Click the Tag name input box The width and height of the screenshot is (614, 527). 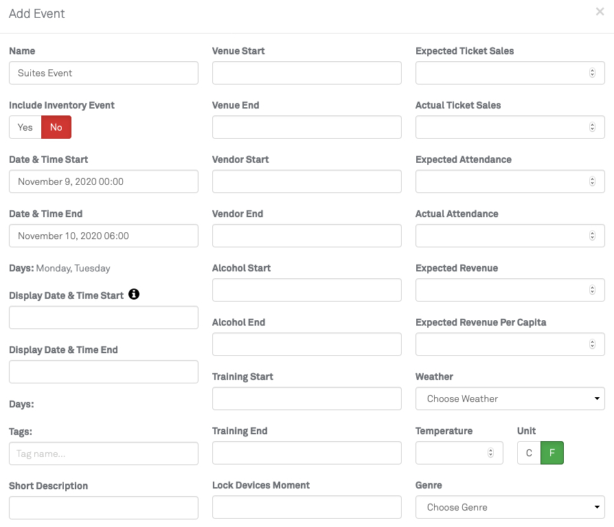[x=103, y=453]
